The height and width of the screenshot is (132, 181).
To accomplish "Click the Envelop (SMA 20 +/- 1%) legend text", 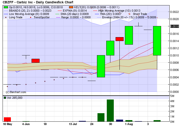I will (x=129, y=17).
